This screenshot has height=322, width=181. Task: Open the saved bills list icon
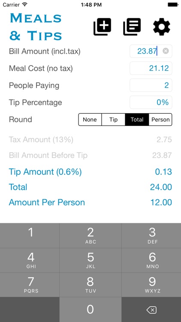pyautogui.click(x=132, y=27)
